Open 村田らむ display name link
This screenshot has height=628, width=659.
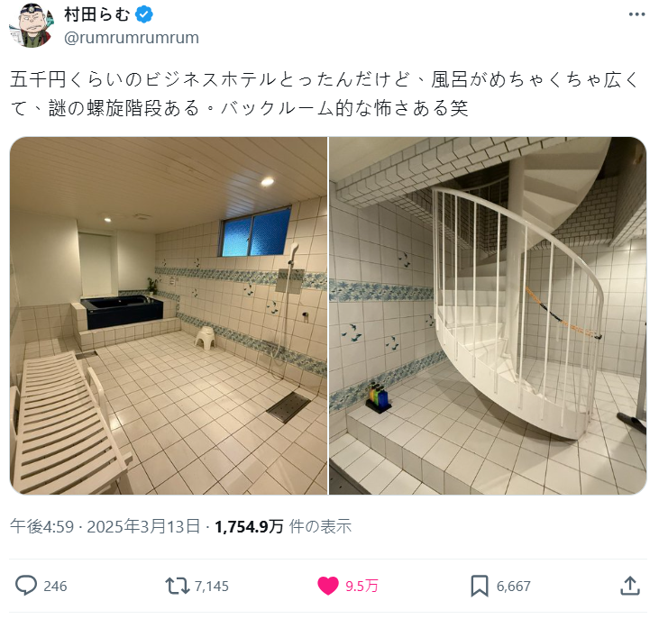click(x=97, y=14)
